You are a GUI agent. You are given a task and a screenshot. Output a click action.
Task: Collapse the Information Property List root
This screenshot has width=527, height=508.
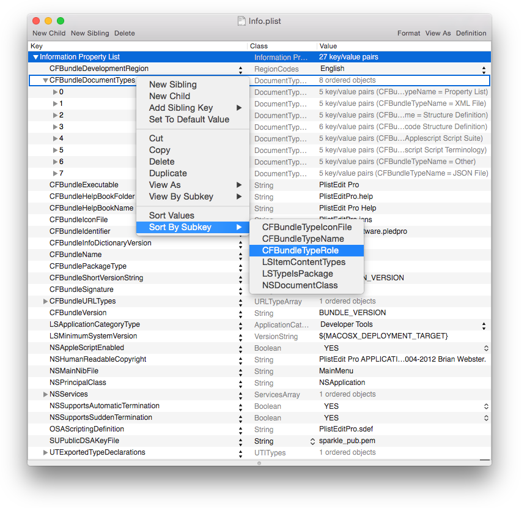coord(36,57)
